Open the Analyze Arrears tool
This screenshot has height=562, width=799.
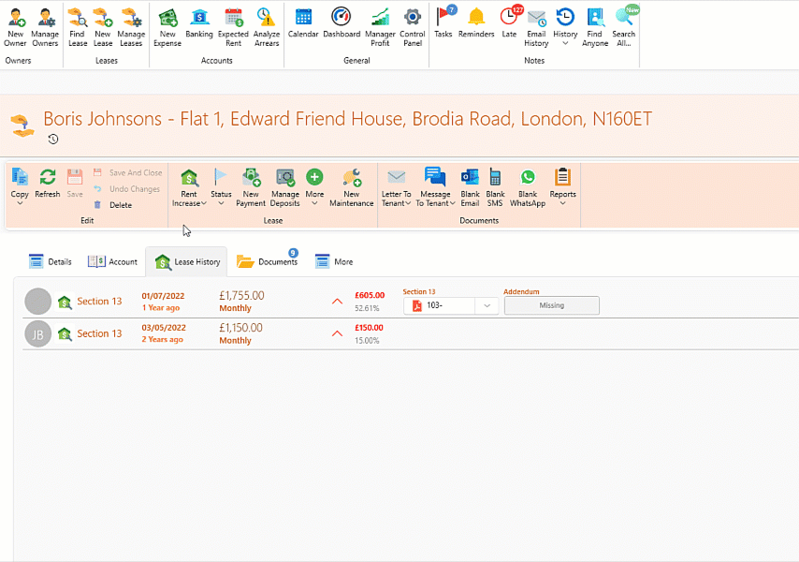click(x=267, y=18)
